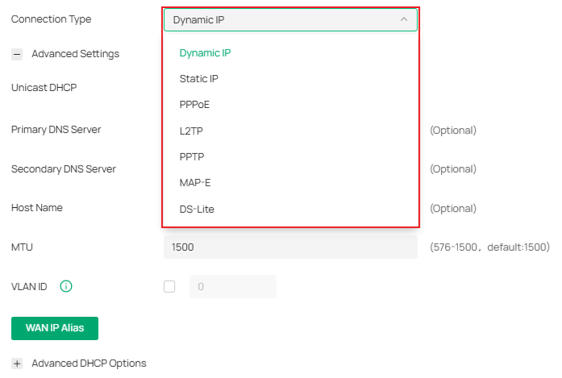
Task: Expand the Advanced DHCP Options section
Action: (x=17, y=363)
